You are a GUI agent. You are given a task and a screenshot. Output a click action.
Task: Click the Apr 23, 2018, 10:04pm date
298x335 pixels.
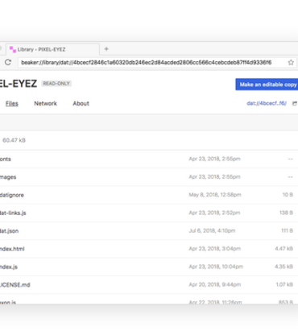tap(216, 267)
